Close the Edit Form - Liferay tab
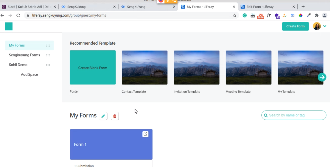 click(294, 7)
